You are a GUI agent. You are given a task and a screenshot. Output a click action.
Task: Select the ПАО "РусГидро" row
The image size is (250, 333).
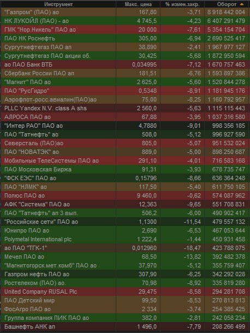(125, 91)
